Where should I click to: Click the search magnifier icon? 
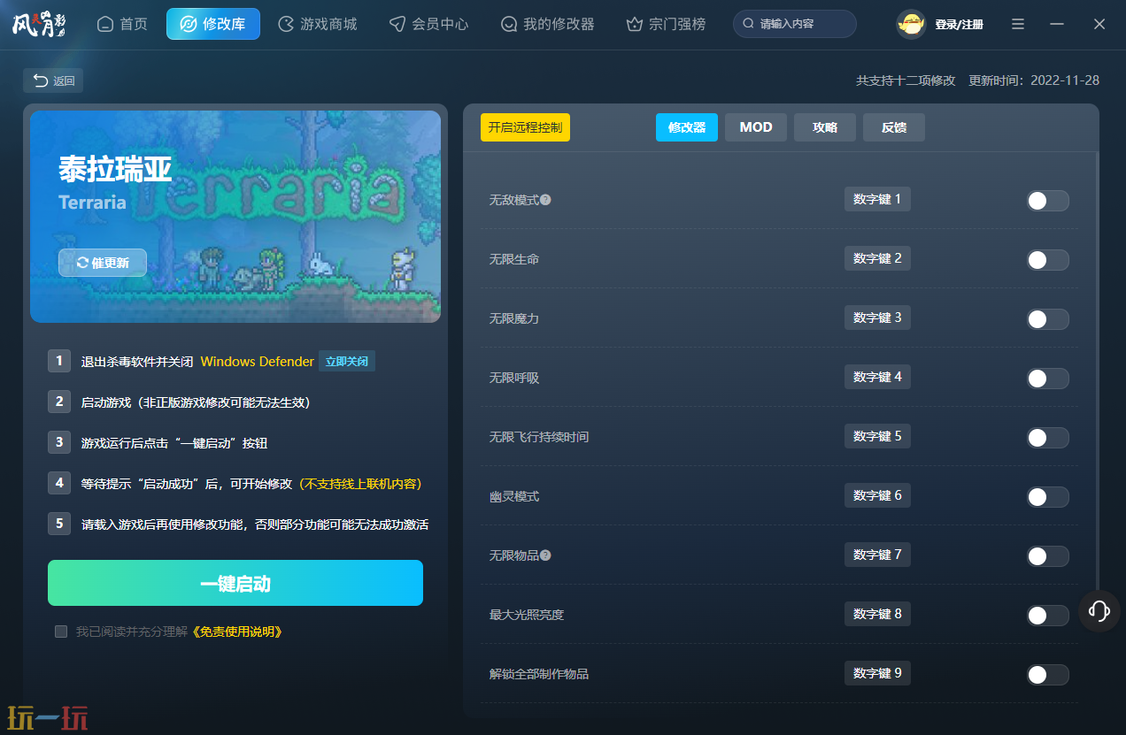point(749,24)
